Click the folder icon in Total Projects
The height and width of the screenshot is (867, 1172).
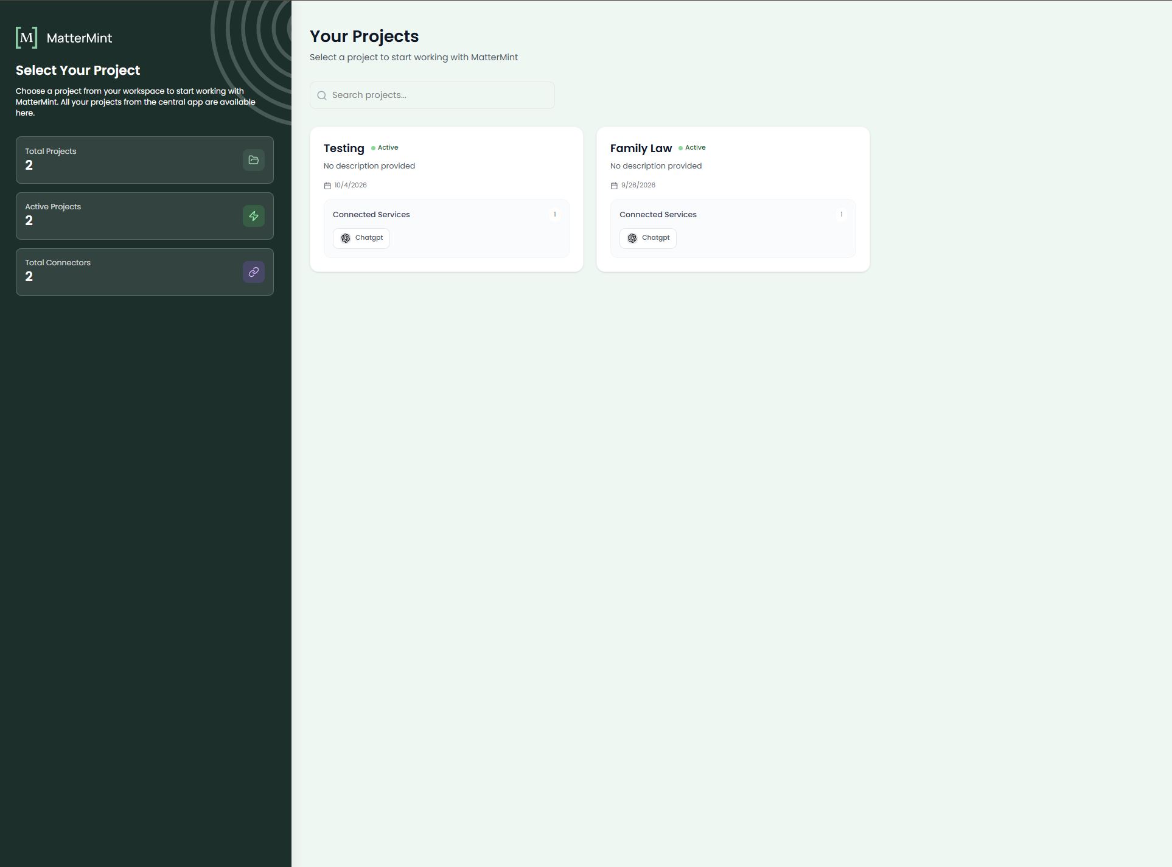tap(254, 160)
